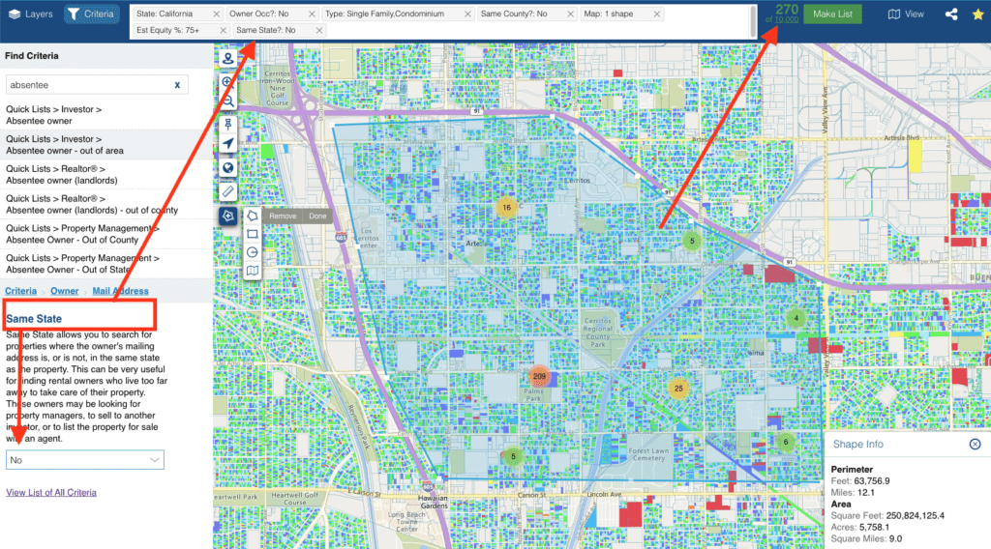The width and height of the screenshot is (991, 549).
Task: Select Property Management Absentee Owner - Out of State
Action: 106,263
